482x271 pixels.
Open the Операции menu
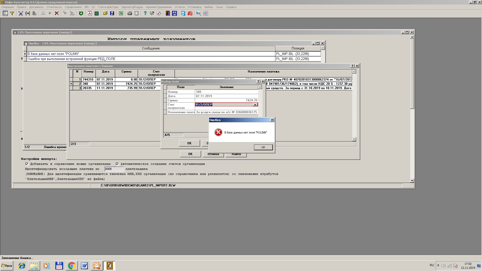pyautogui.click(x=8, y=7)
